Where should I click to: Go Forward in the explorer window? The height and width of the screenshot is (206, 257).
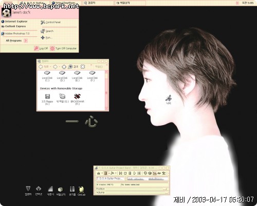coord(55,66)
